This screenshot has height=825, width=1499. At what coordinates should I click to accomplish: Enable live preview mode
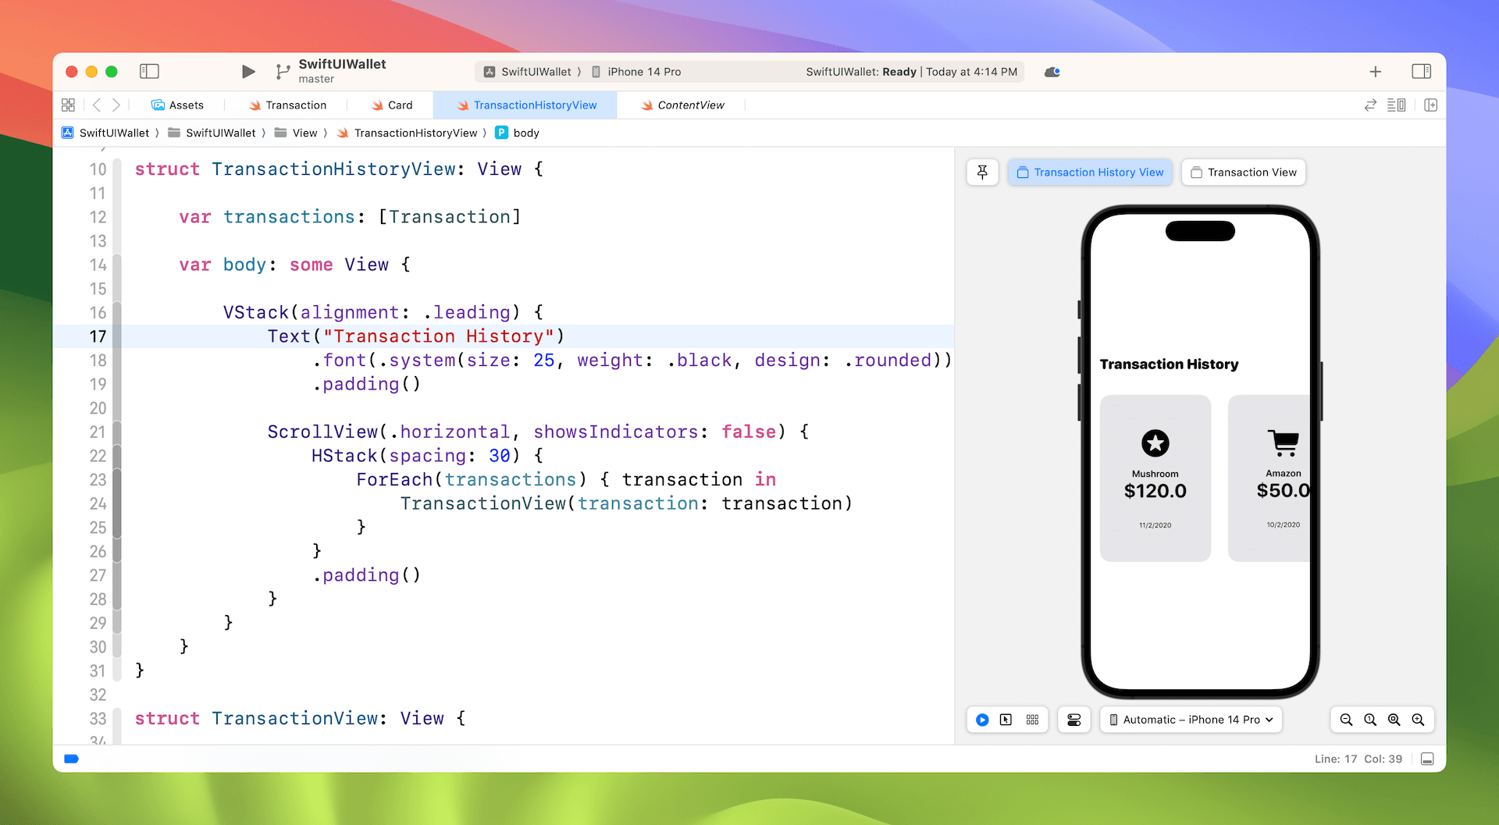[982, 720]
